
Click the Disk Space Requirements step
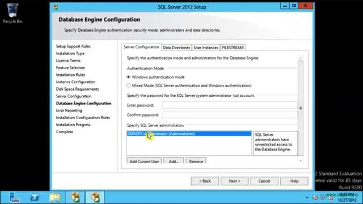(x=77, y=89)
